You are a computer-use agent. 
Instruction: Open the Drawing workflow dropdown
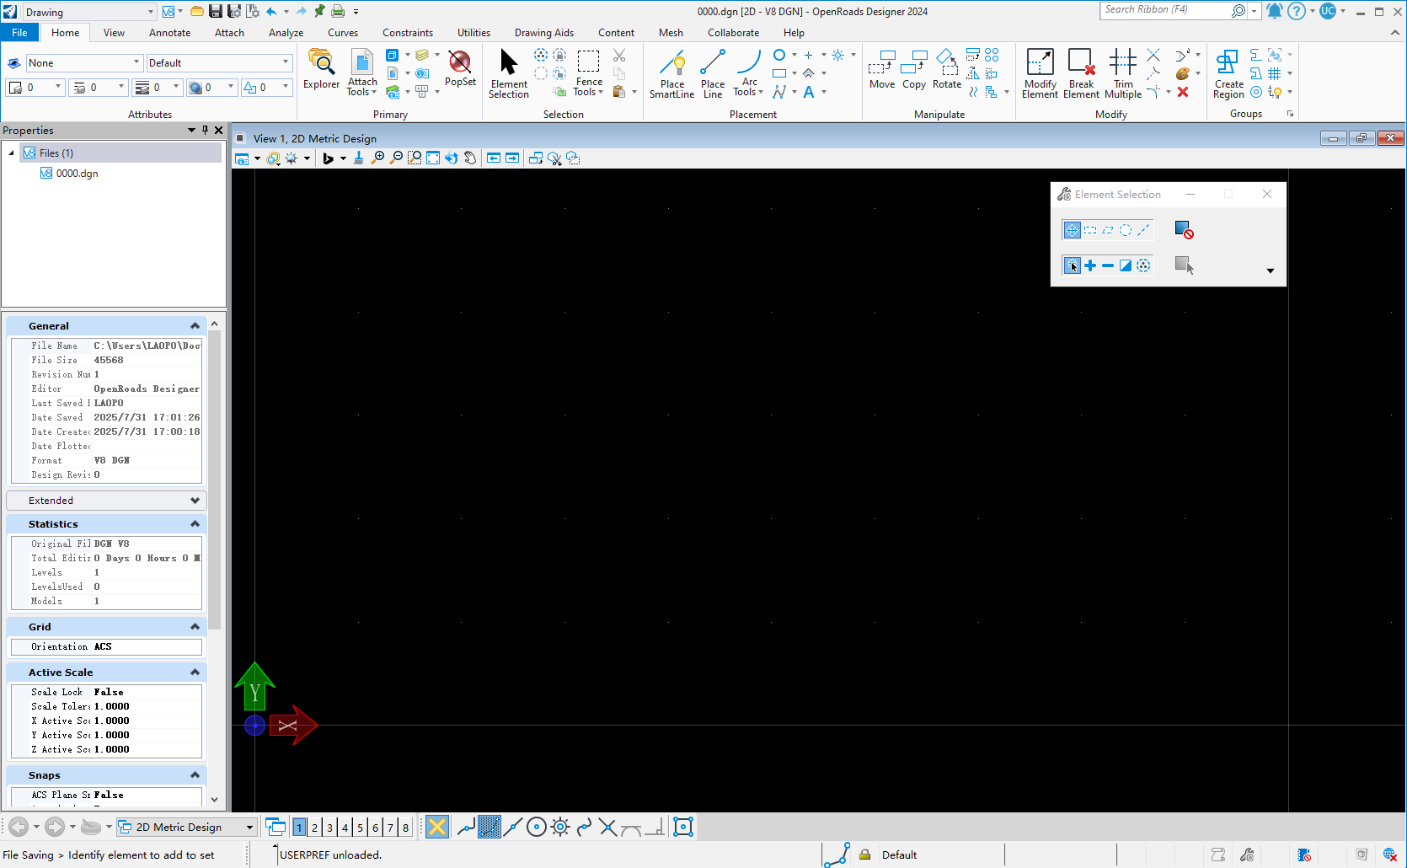click(89, 12)
